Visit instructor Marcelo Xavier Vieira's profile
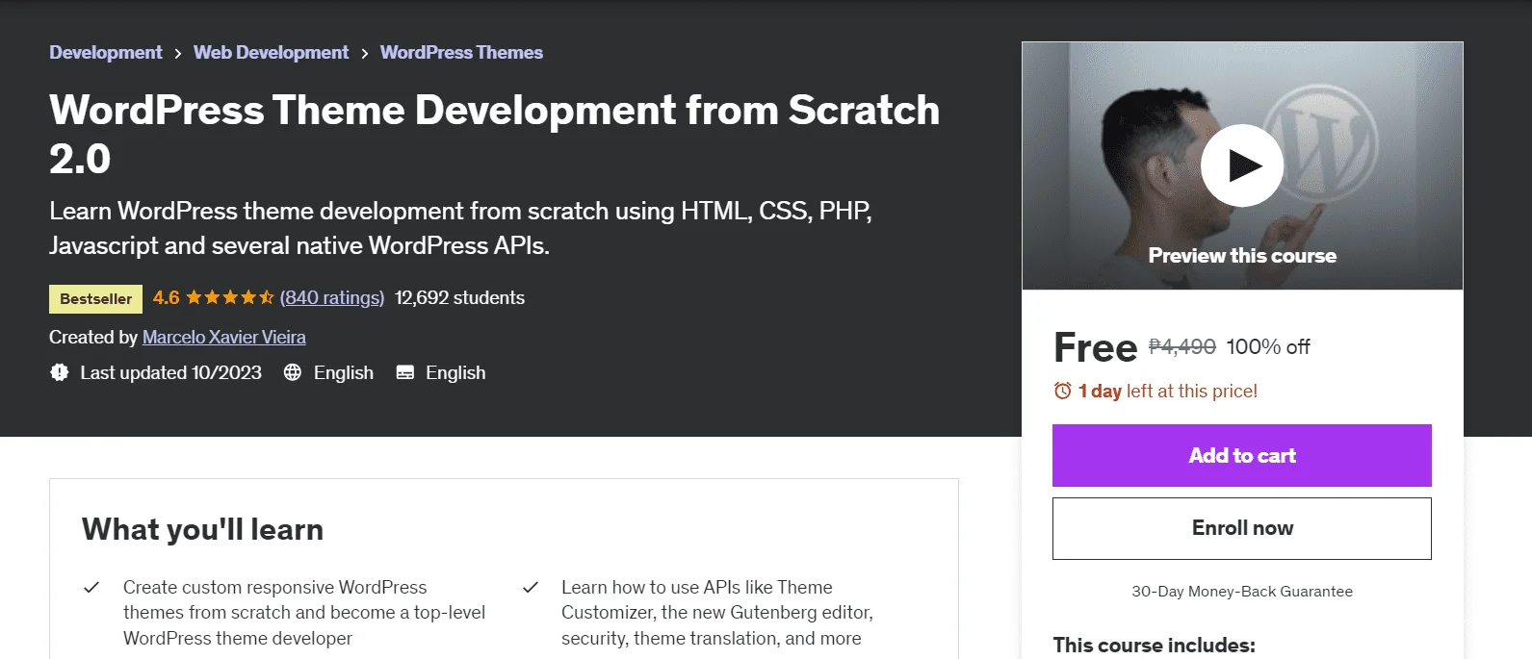 click(x=224, y=338)
